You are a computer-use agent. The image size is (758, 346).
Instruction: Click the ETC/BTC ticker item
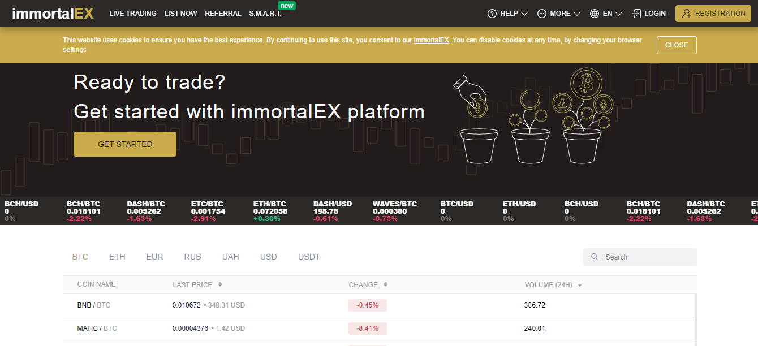pos(207,211)
